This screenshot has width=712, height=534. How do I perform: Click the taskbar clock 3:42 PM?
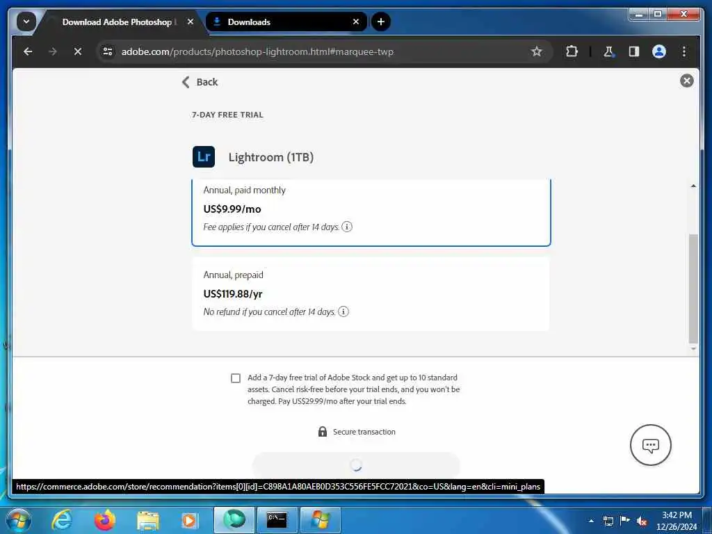click(677, 515)
